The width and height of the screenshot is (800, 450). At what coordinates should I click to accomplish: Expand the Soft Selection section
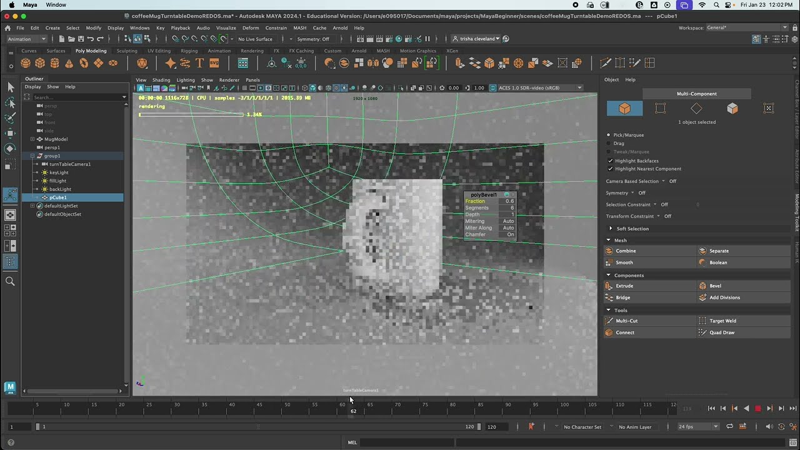[610, 229]
